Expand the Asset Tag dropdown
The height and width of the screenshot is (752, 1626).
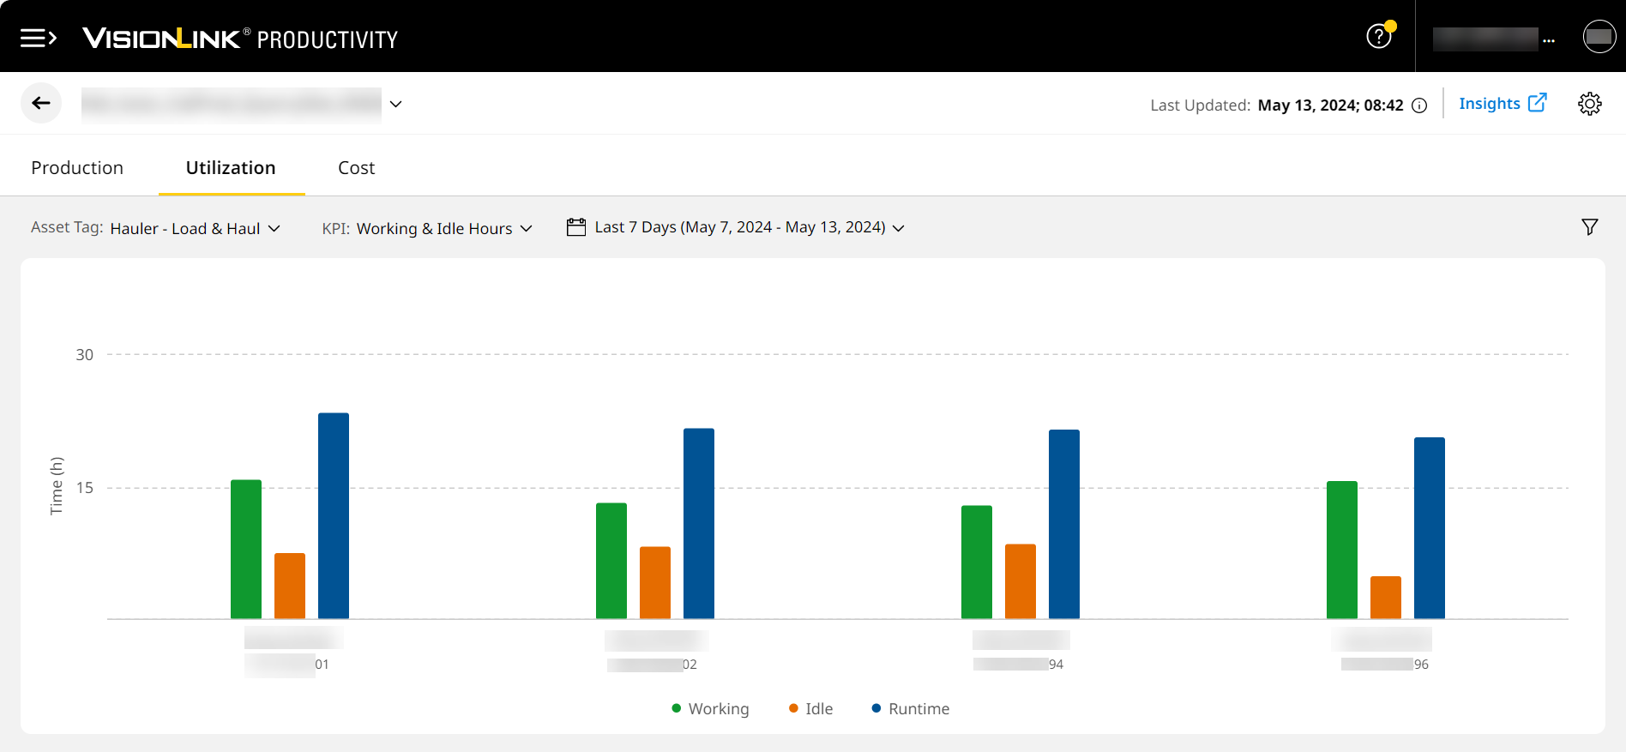[196, 228]
